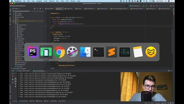Click the red stop button in the top toolbar
Image resolution: width=184 pixels, height=104 pixels.
pos(154,6)
